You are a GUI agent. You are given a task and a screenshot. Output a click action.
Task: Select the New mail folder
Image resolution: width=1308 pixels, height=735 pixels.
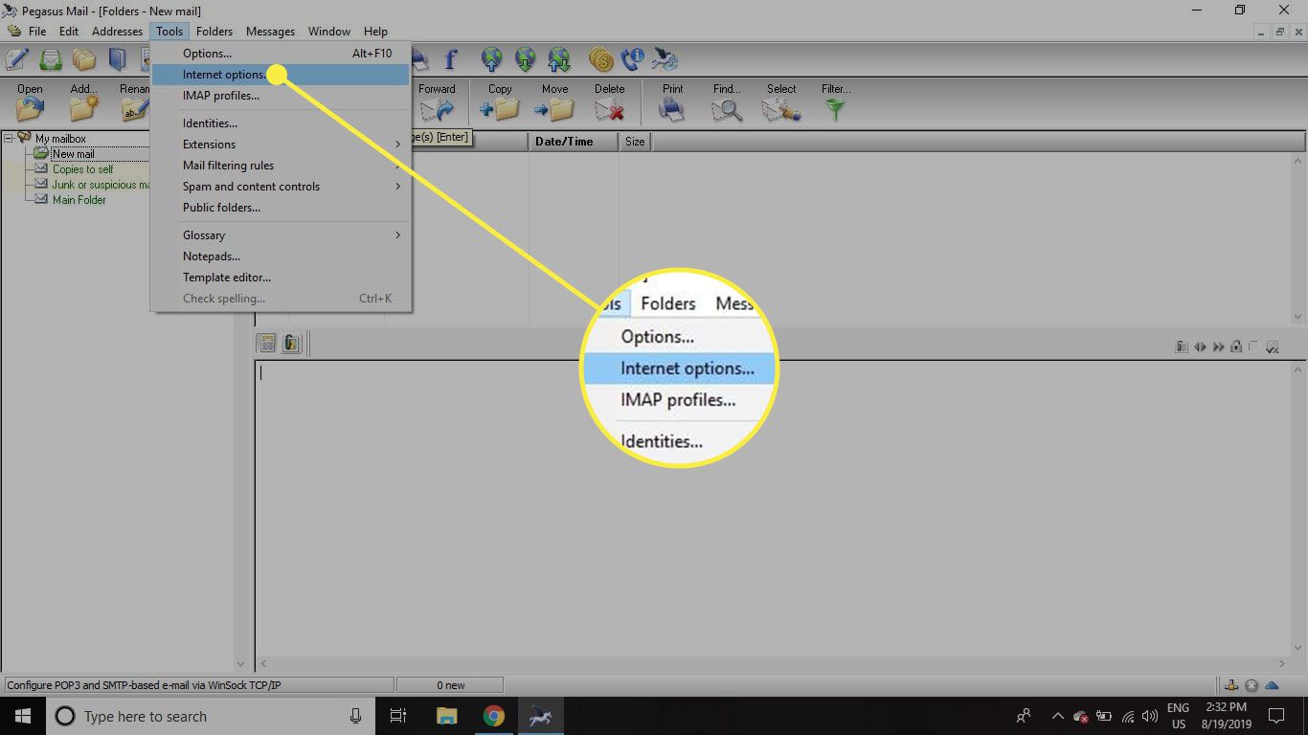pyautogui.click(x=73, y=154)
